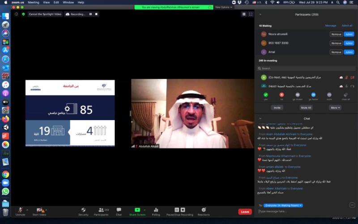Open Google Chrome from the Dock
The image size is (358, 224).
click(5, 174)
